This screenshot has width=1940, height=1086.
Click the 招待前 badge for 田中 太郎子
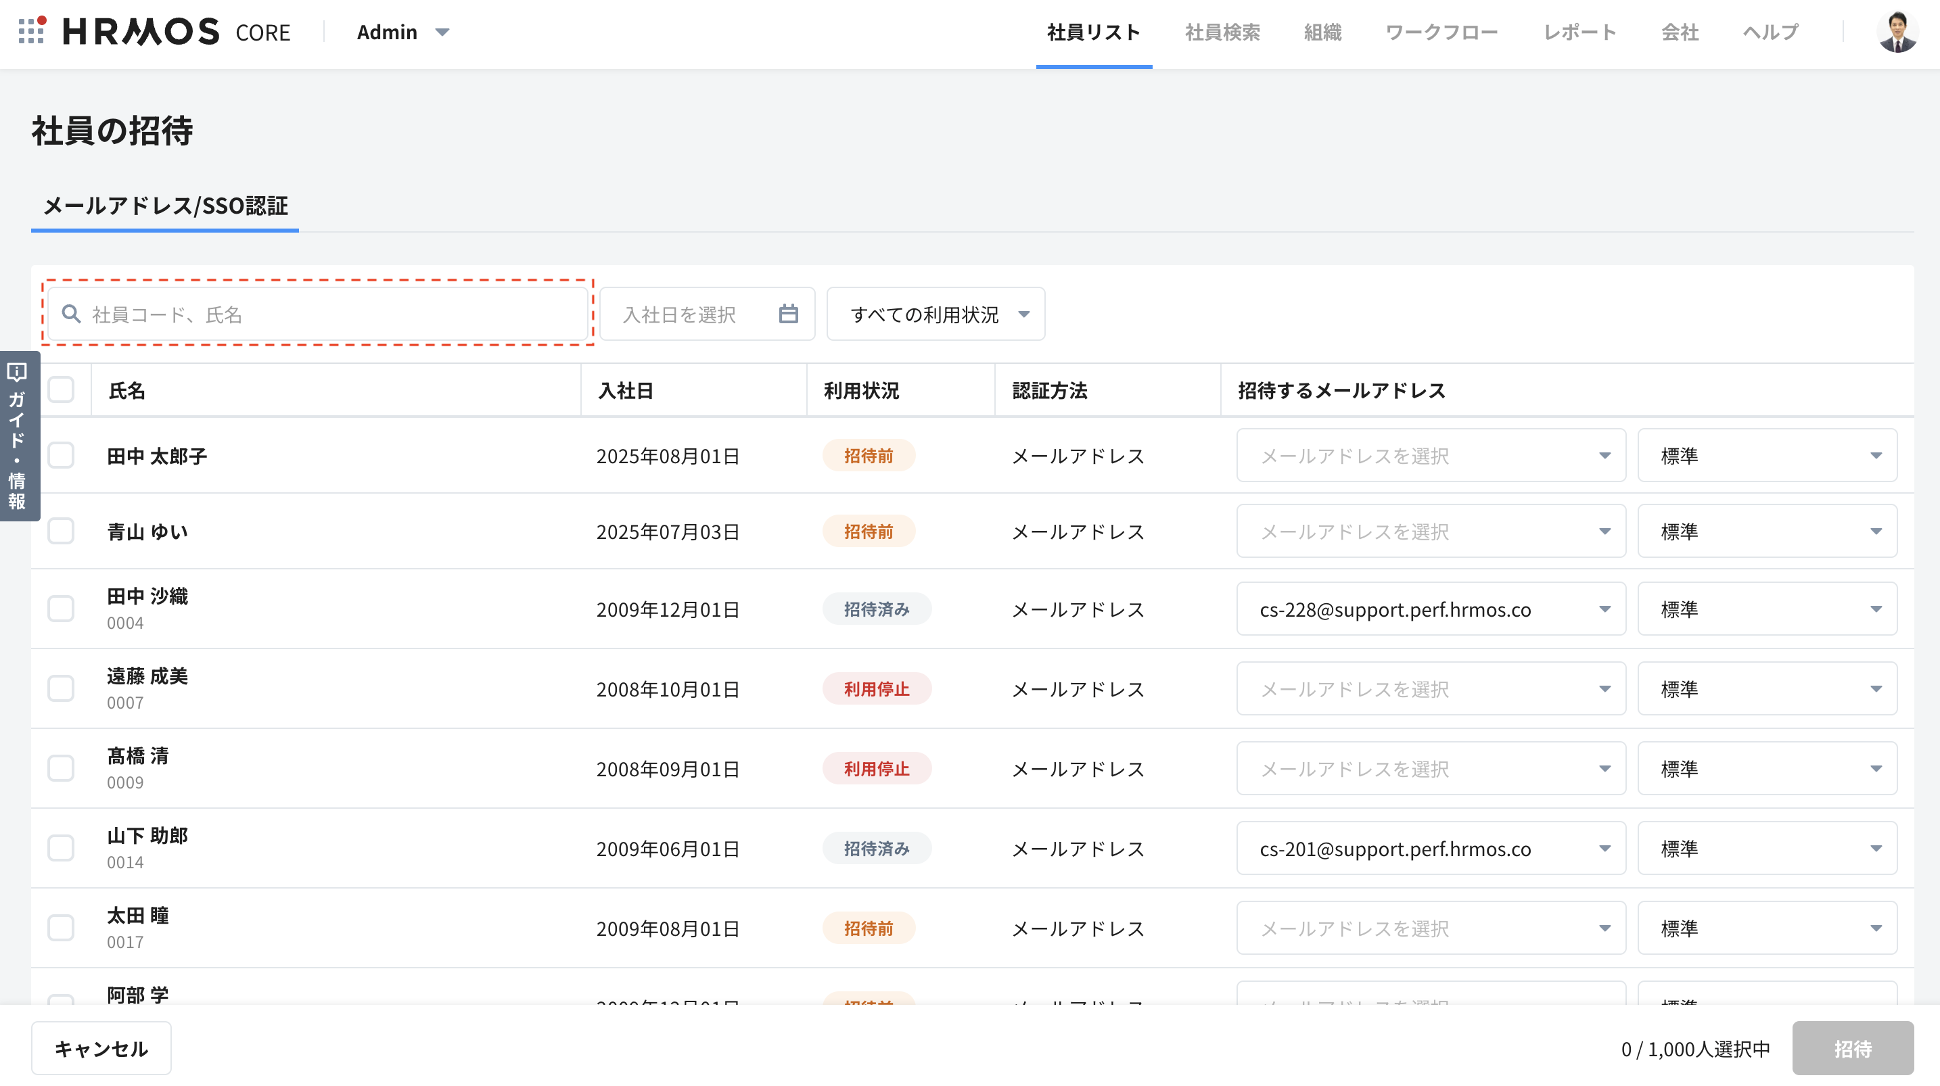click(868, 456)
